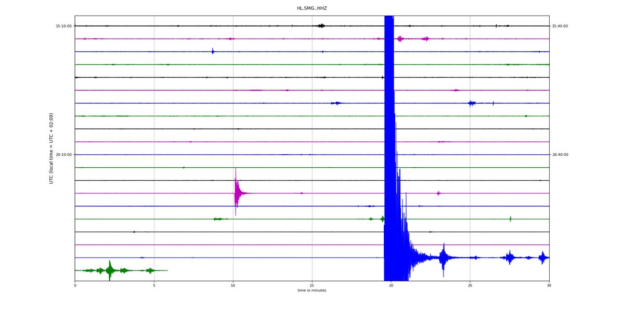Click the UTC local time y-axis label
The height and width of the screenshot is (312, 624).
[51, 148]
